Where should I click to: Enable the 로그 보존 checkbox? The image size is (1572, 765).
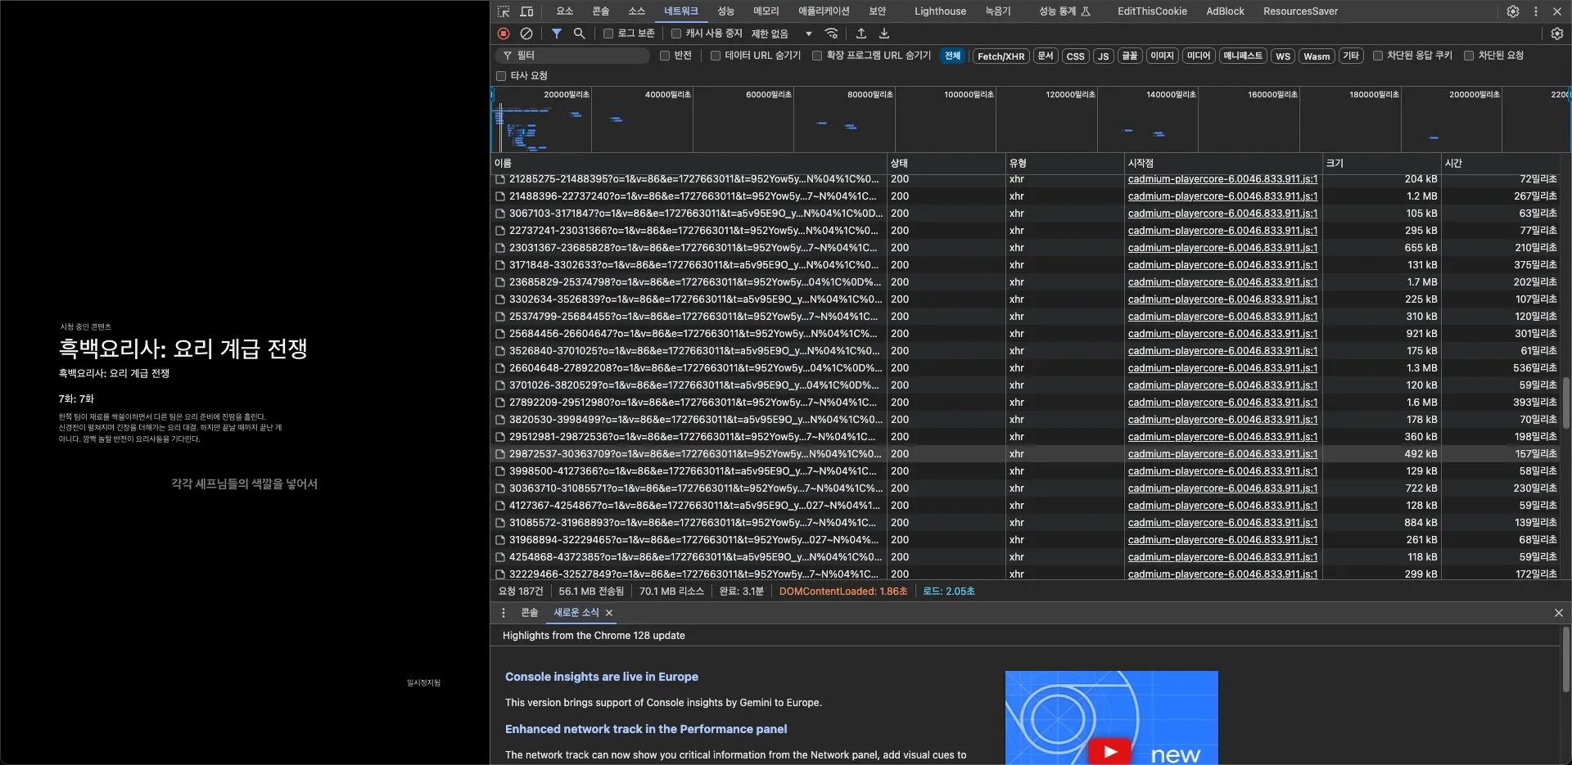pos(608,34)
